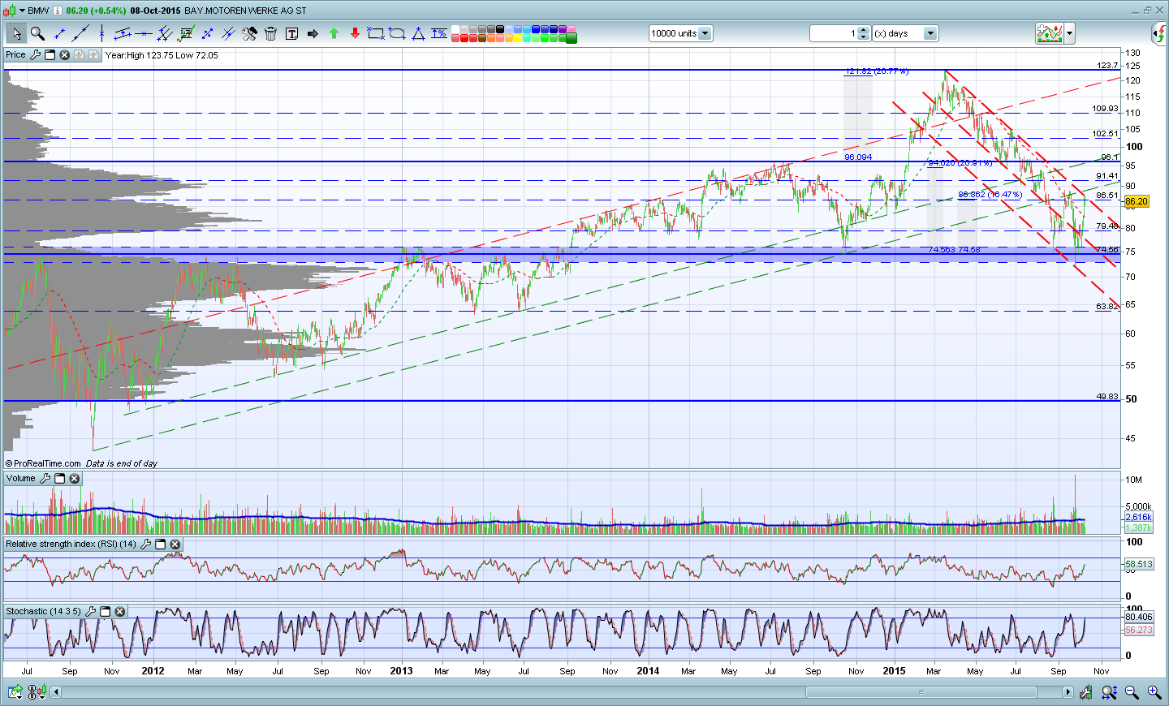The image size is (1169, 706).
Task: Open Stochastic indicator wrench settings
Action: (90, 612)
